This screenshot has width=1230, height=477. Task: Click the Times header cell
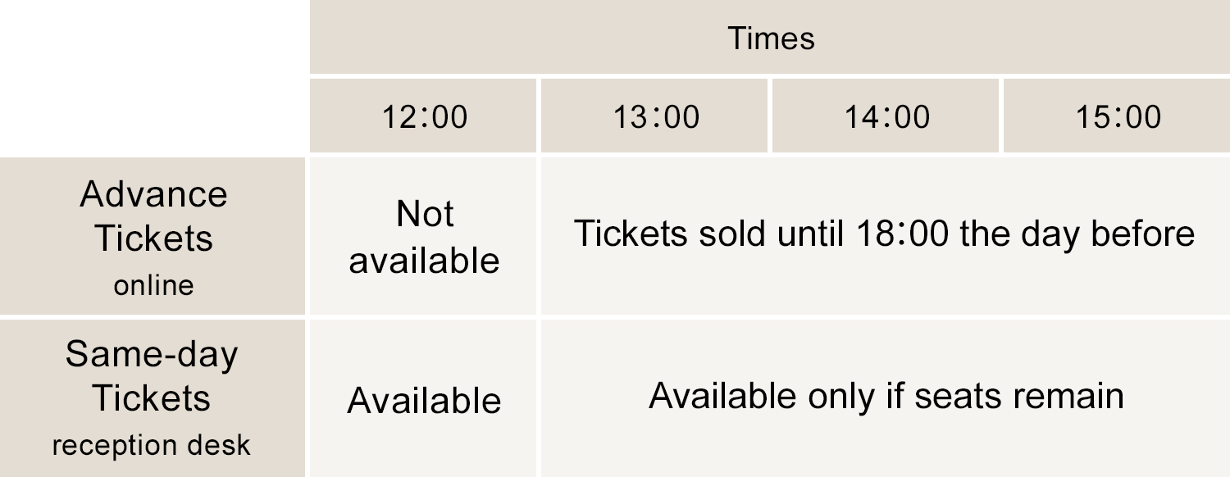(x=770, y=37)
